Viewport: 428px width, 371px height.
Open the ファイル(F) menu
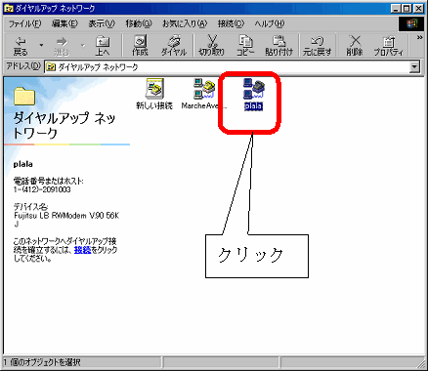coord(24,23)
